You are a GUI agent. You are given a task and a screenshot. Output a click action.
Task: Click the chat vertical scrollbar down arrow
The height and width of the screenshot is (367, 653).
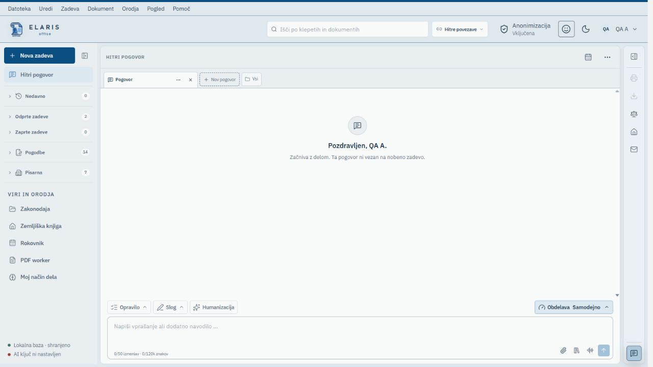617,295
